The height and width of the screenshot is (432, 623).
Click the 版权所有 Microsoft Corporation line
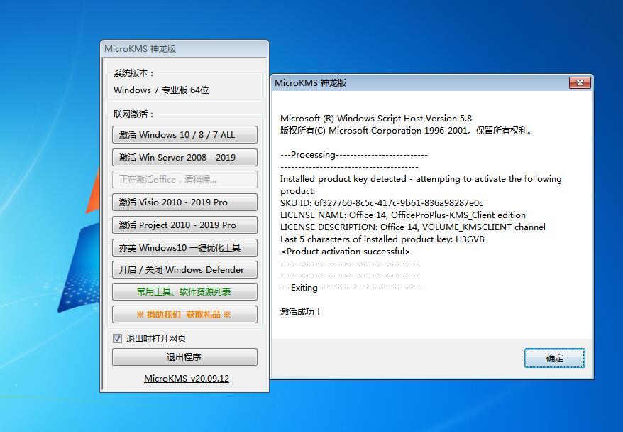pyautogui.click(x=406, y=131)
